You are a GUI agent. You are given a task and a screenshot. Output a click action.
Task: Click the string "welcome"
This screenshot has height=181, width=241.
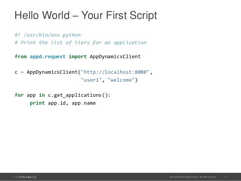(121, 80)
